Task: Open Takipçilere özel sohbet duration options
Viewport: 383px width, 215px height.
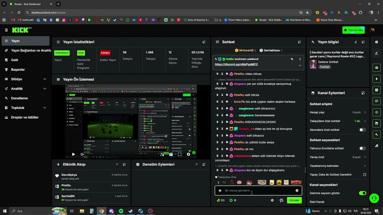Action: click(338, 121)
